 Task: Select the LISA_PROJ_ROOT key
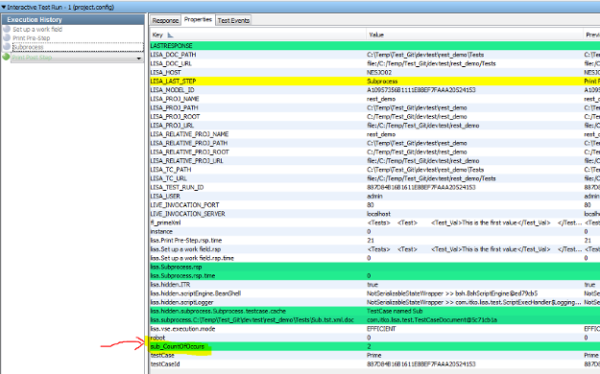[x=176, y=117]
